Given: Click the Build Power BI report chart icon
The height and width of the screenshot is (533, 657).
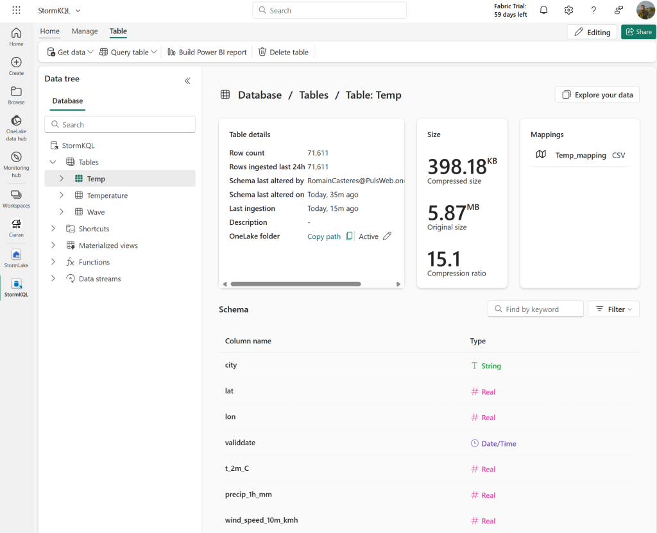Looking at the screenshot, I should pyautogui.click(x=171, y=51).
